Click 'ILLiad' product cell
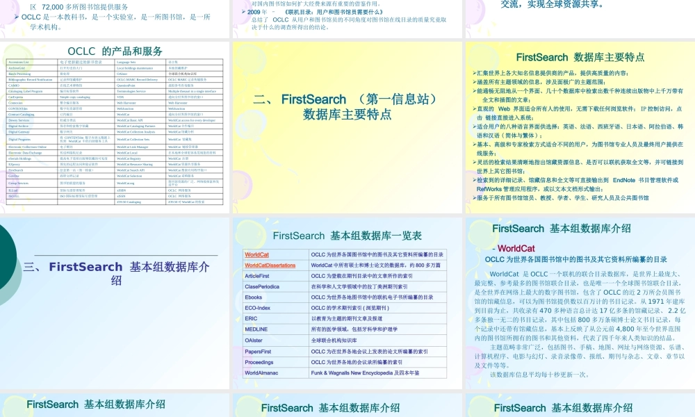 pos(13,190)
